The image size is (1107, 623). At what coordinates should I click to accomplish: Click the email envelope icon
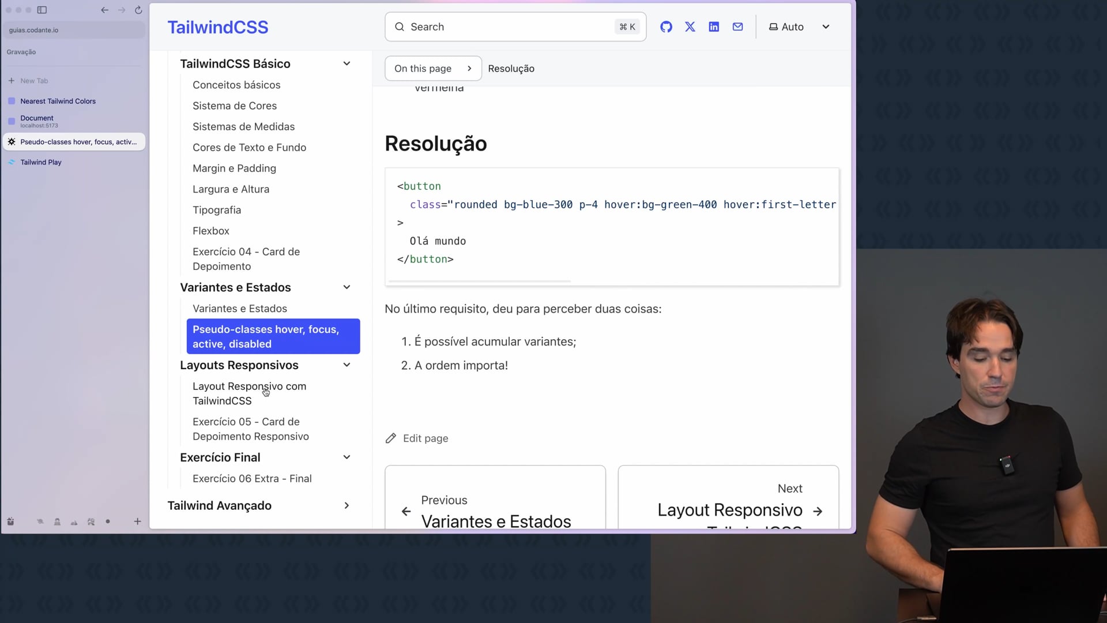click(x=737, y=27)
